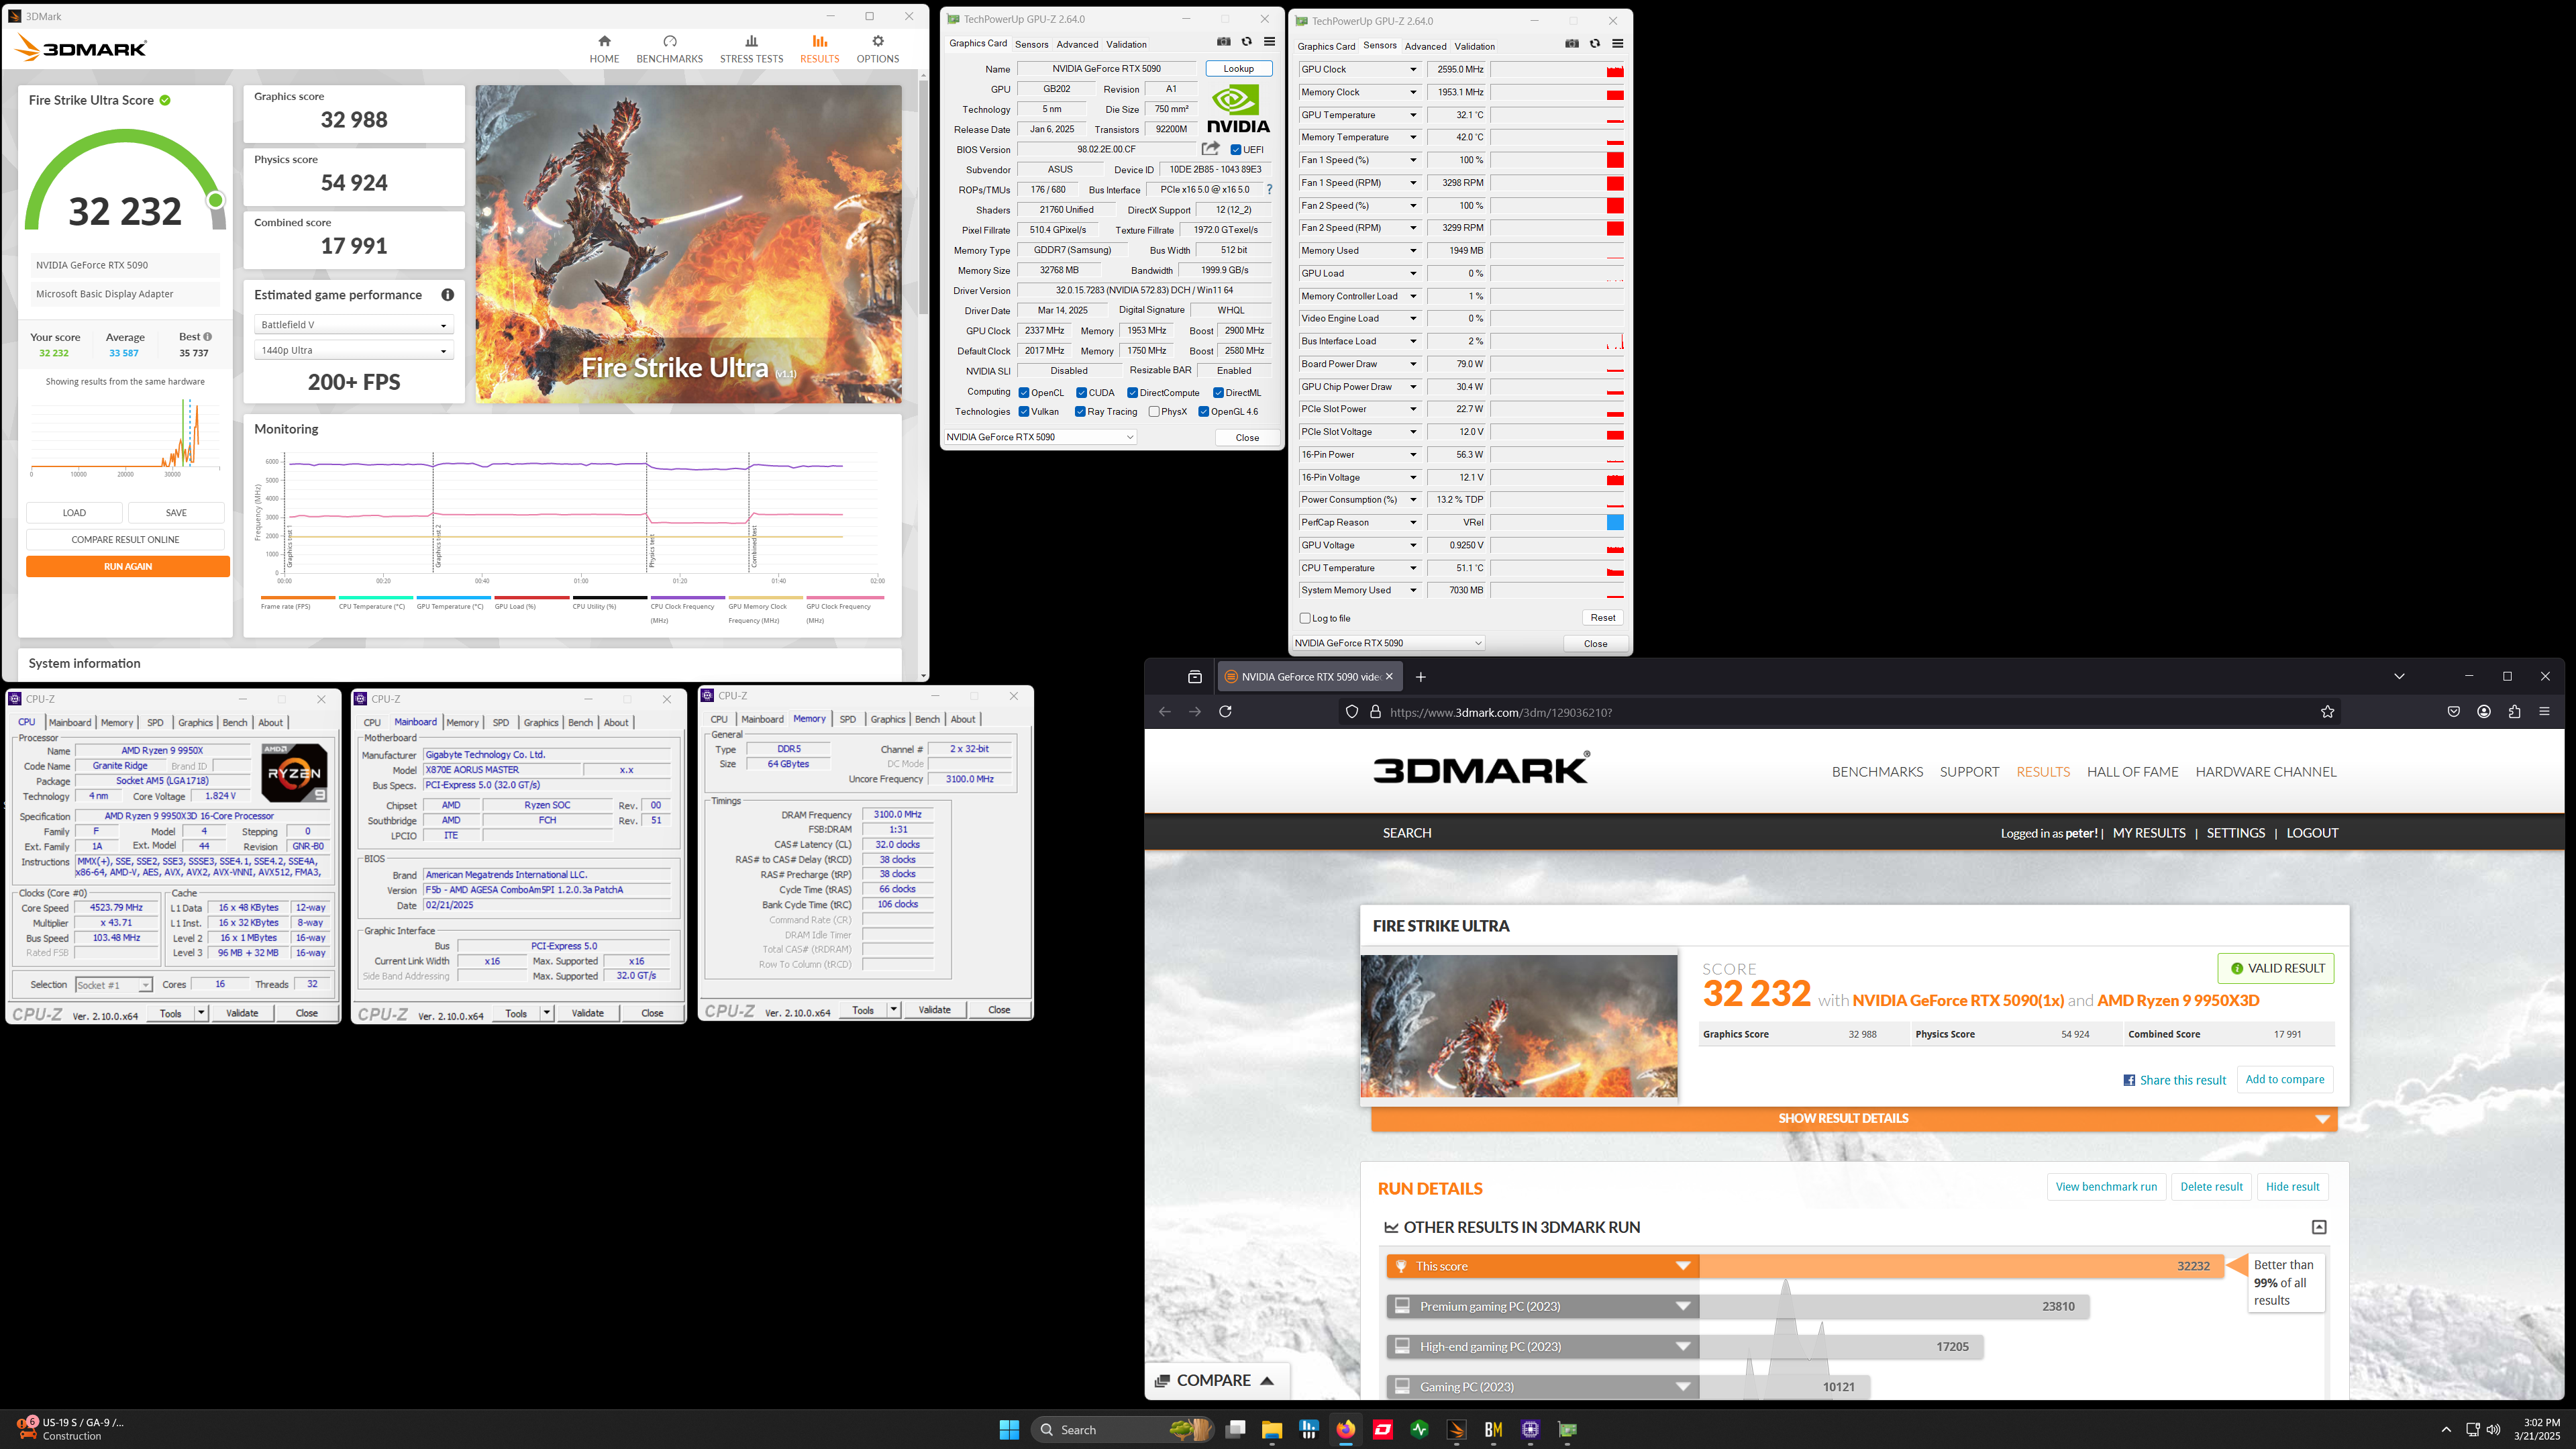This screenshot has width=2576, height=1449.
Task: Select Bench tab in CPU-Z Mainboard window
Action: (580, 722)
